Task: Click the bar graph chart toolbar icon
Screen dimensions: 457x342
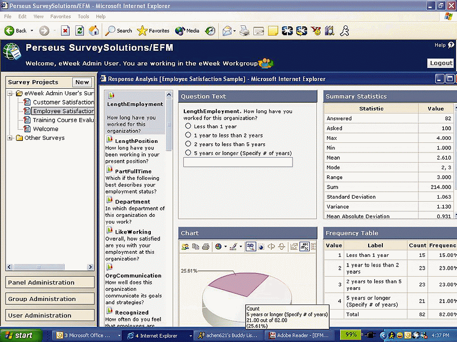Action: (x=294, y=247)
